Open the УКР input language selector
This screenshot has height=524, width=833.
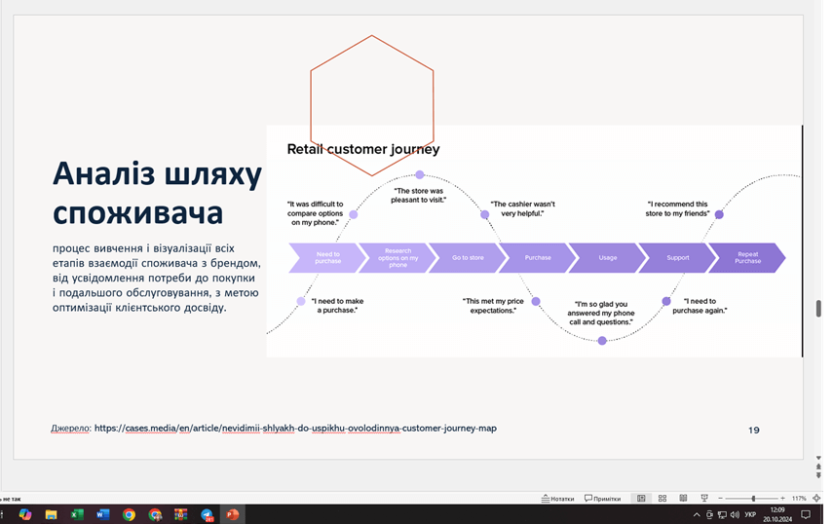click(750, 514)
